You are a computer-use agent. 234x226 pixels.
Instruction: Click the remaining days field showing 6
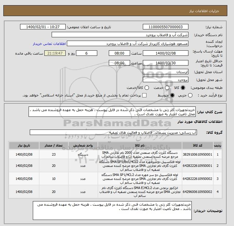tap(87, 53)
